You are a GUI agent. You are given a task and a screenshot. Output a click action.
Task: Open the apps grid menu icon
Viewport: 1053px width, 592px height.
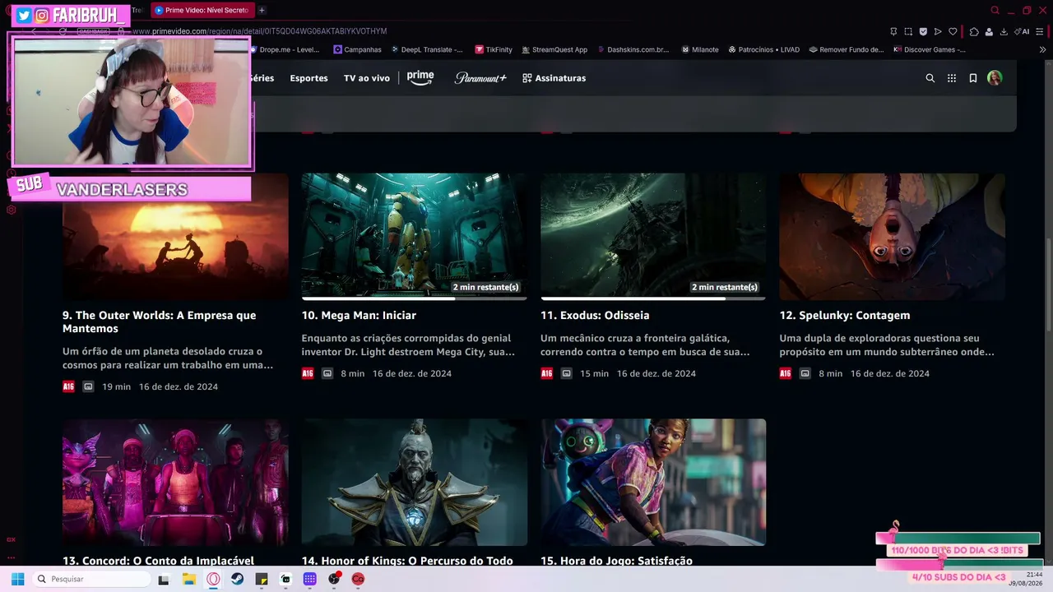pos(952,78)
